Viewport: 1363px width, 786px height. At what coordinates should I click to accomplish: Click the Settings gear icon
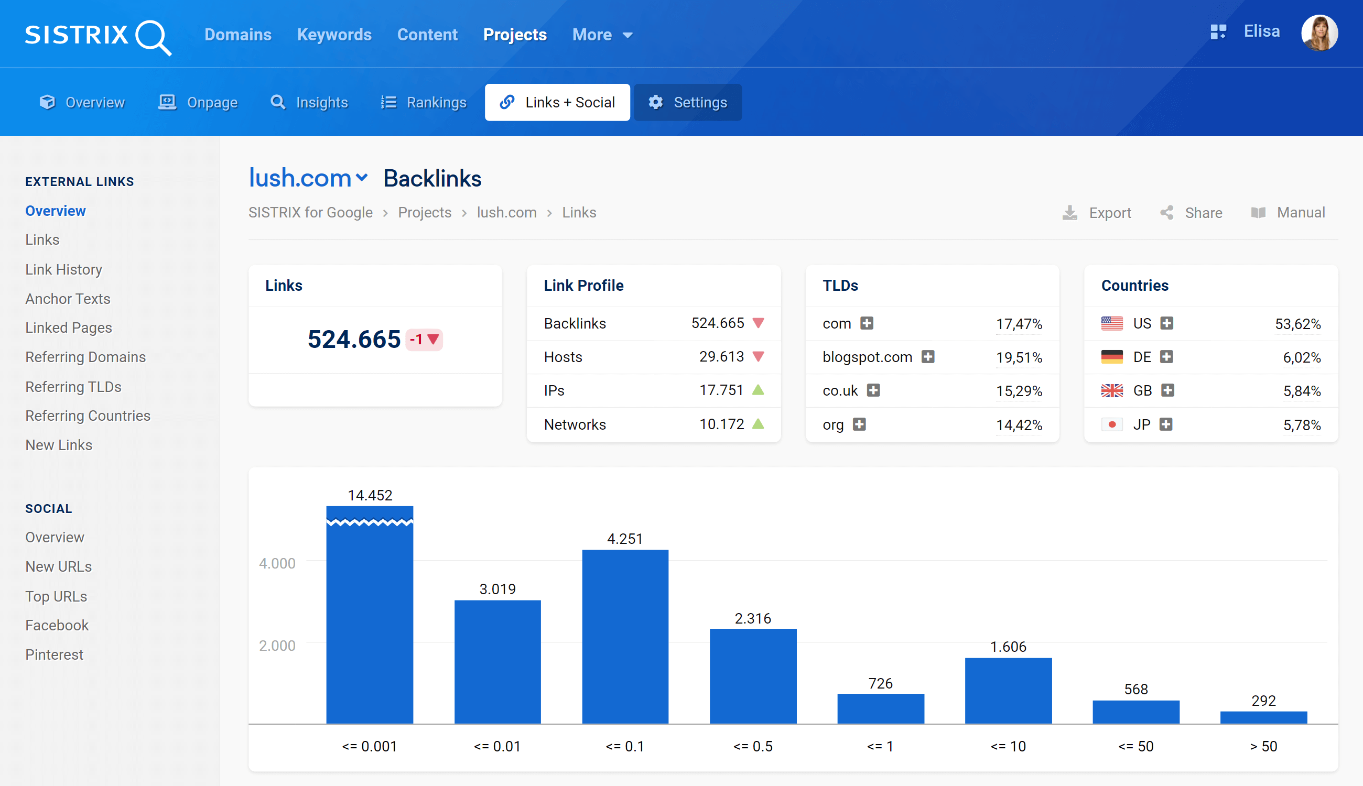pos(656,102)
